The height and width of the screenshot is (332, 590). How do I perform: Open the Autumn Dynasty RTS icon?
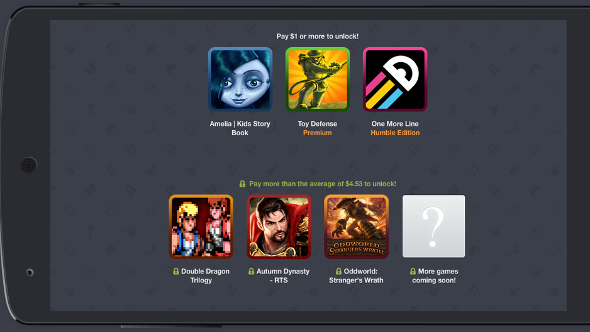tap(279, 227)
